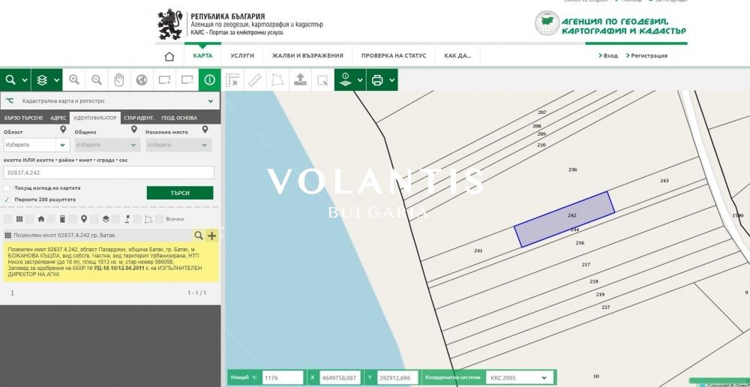
Task: Activate the pan hand tool
Action: [119, 80]
